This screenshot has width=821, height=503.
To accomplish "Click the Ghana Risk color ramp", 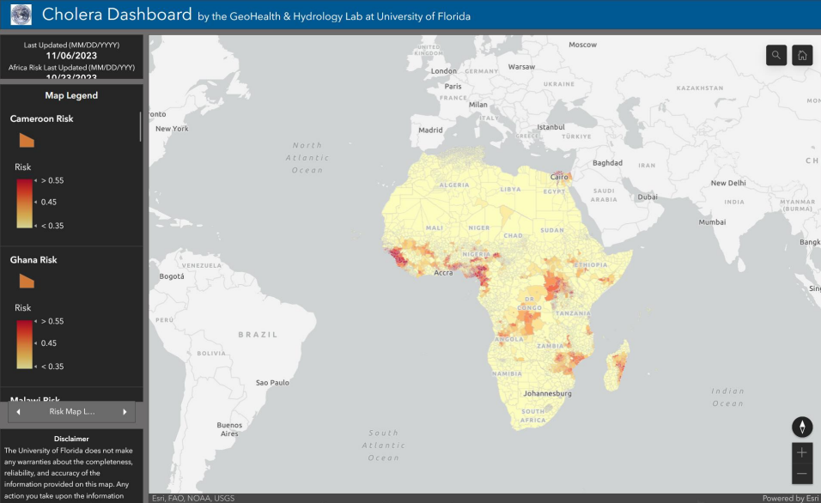I will (25, 343).
